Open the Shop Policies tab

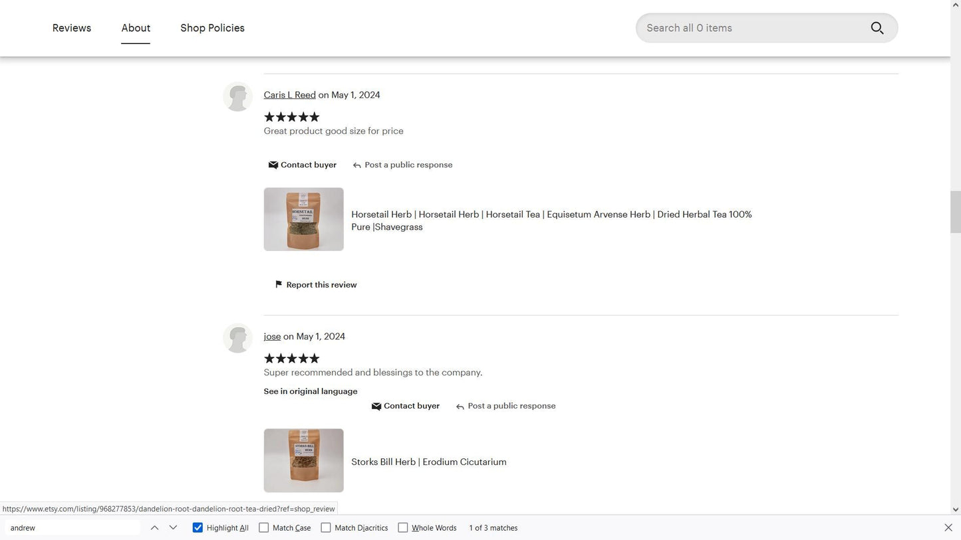pyautogui.click(x=212, y=28)
